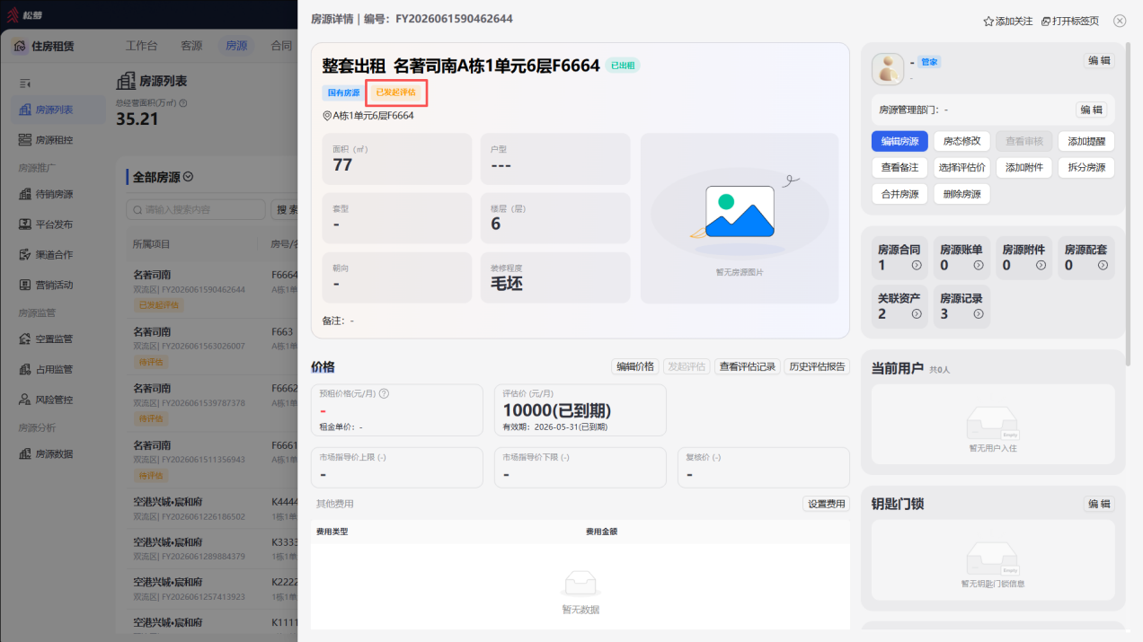Image resolution: width=1143 pixels, height=642 pixels.
Task: Collapse the sidebar with the menu-fold icon
Action: tap(25, 83)
